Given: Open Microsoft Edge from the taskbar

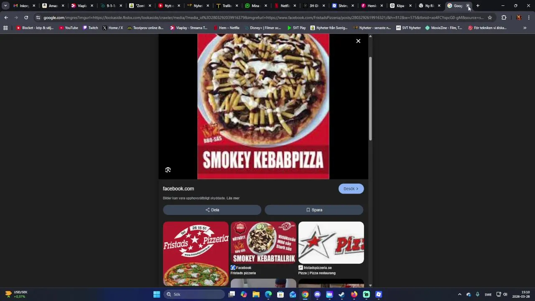Looking at the screenshot, I should (268, 294).
